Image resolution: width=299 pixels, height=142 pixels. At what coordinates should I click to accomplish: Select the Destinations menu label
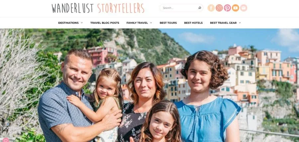[68, 23]
